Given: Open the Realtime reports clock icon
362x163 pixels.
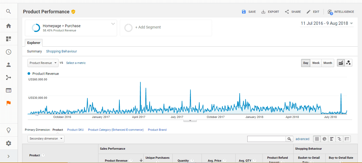Looking at the screenshot, I should pos(8,52).
